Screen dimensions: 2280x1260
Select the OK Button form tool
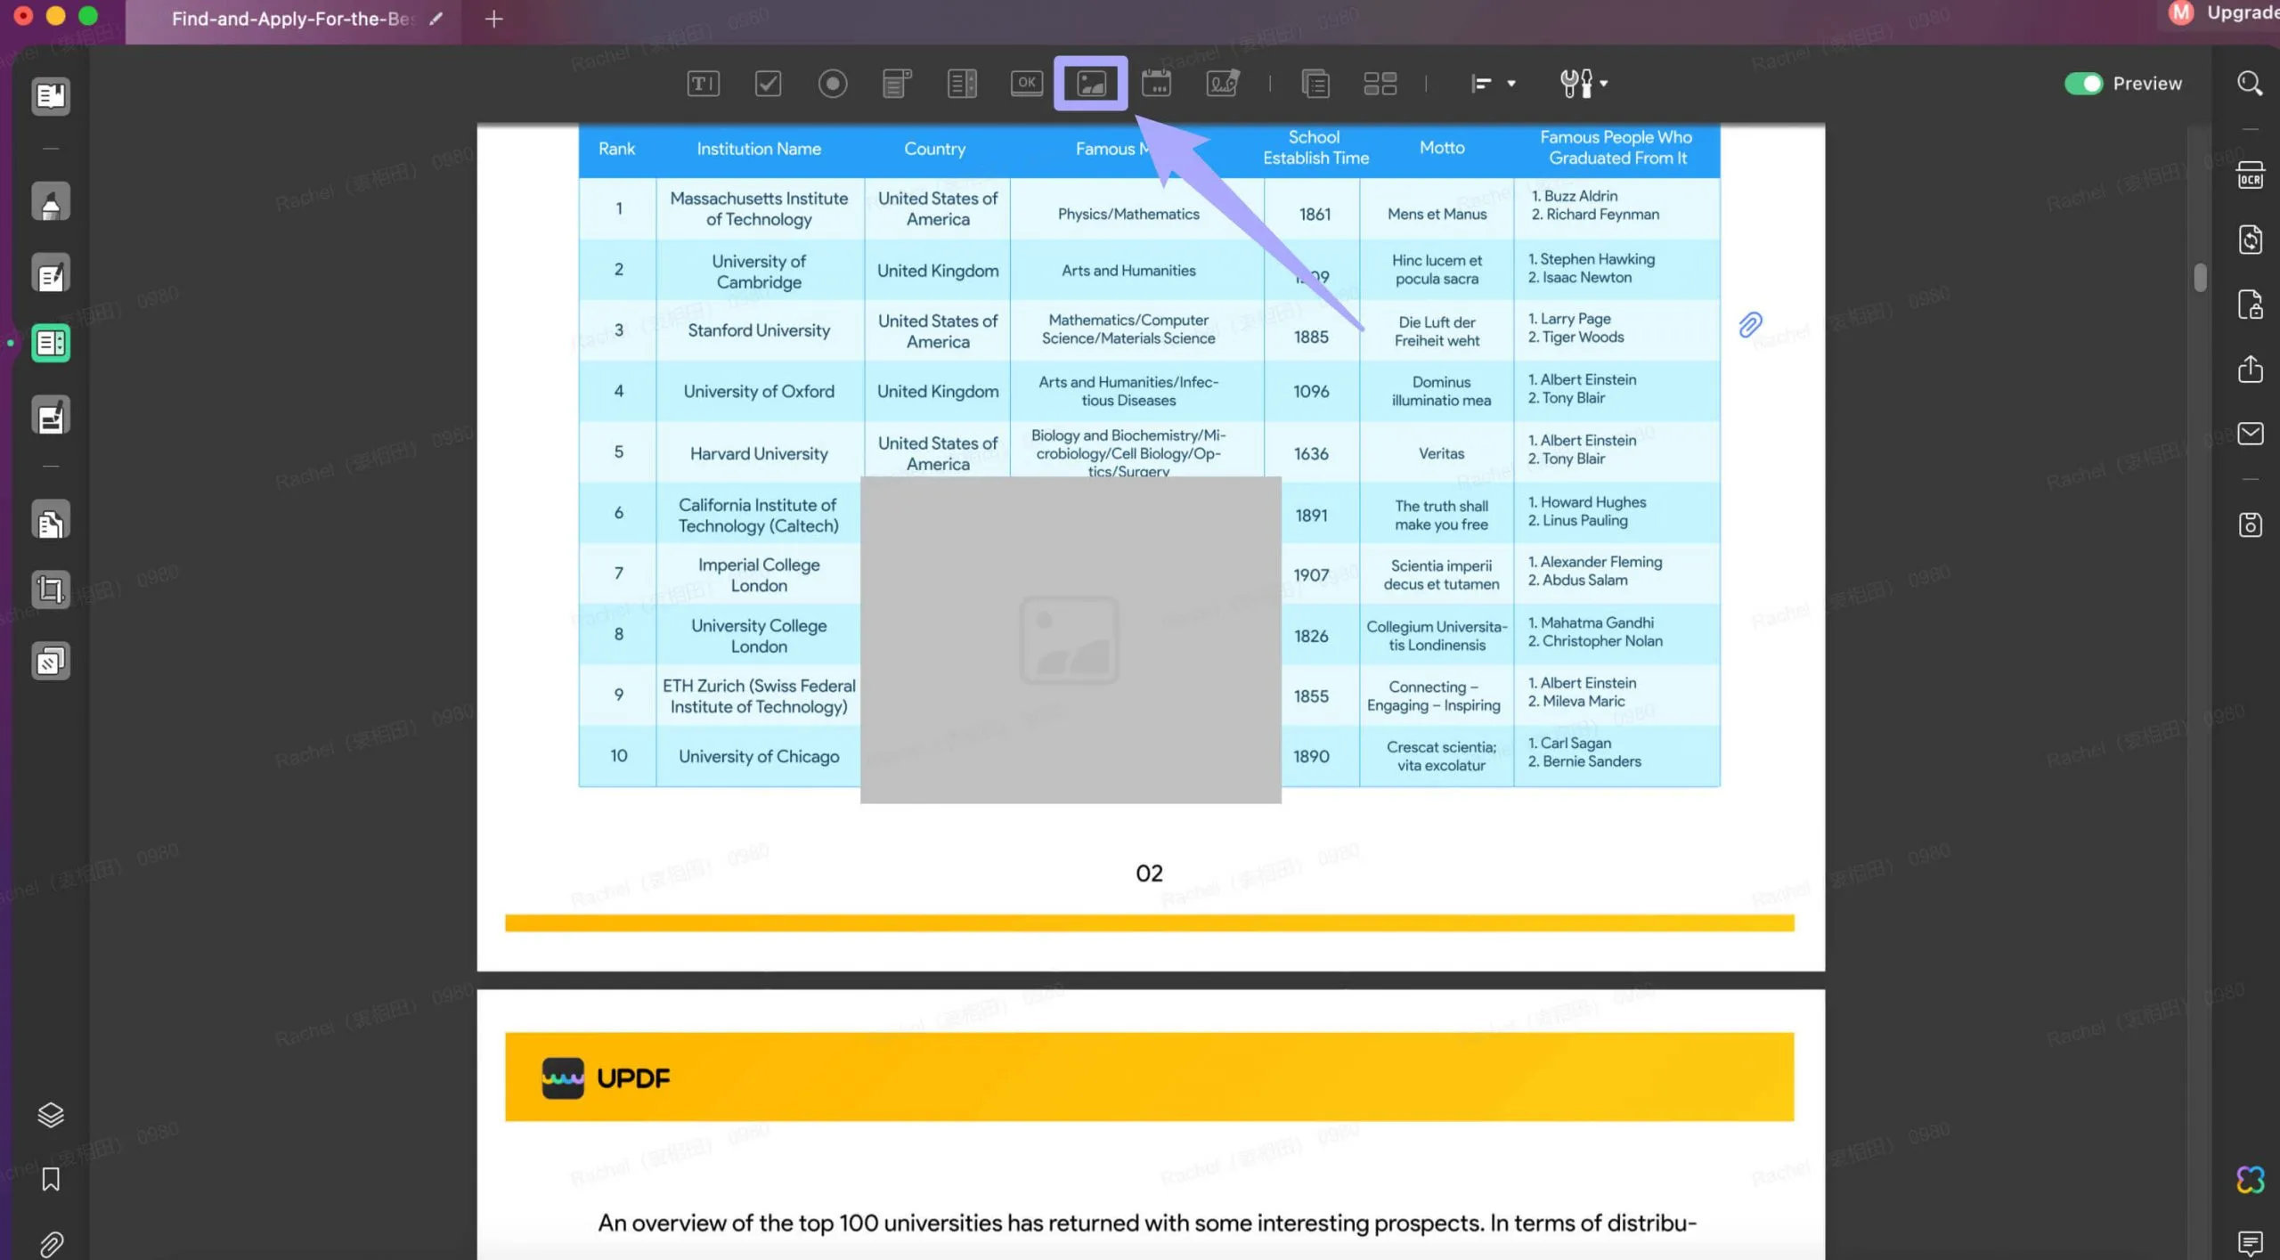[1027, 83]
